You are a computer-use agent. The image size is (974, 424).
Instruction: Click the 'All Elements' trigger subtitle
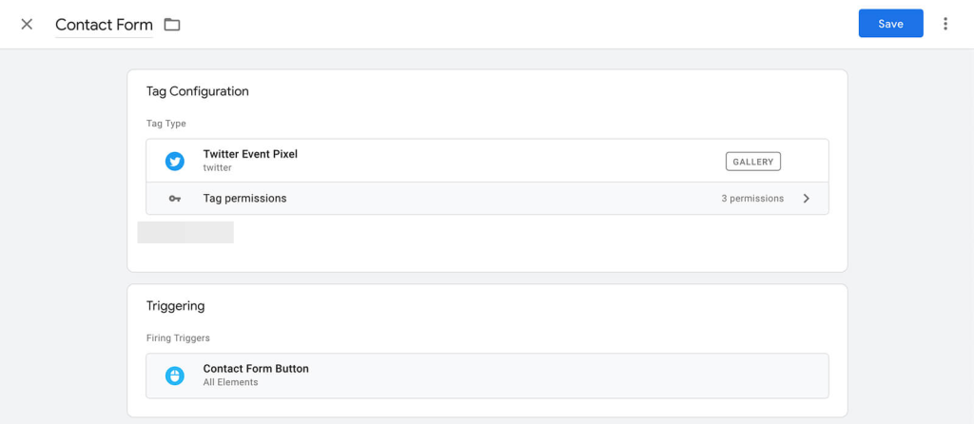pos(230,382)
